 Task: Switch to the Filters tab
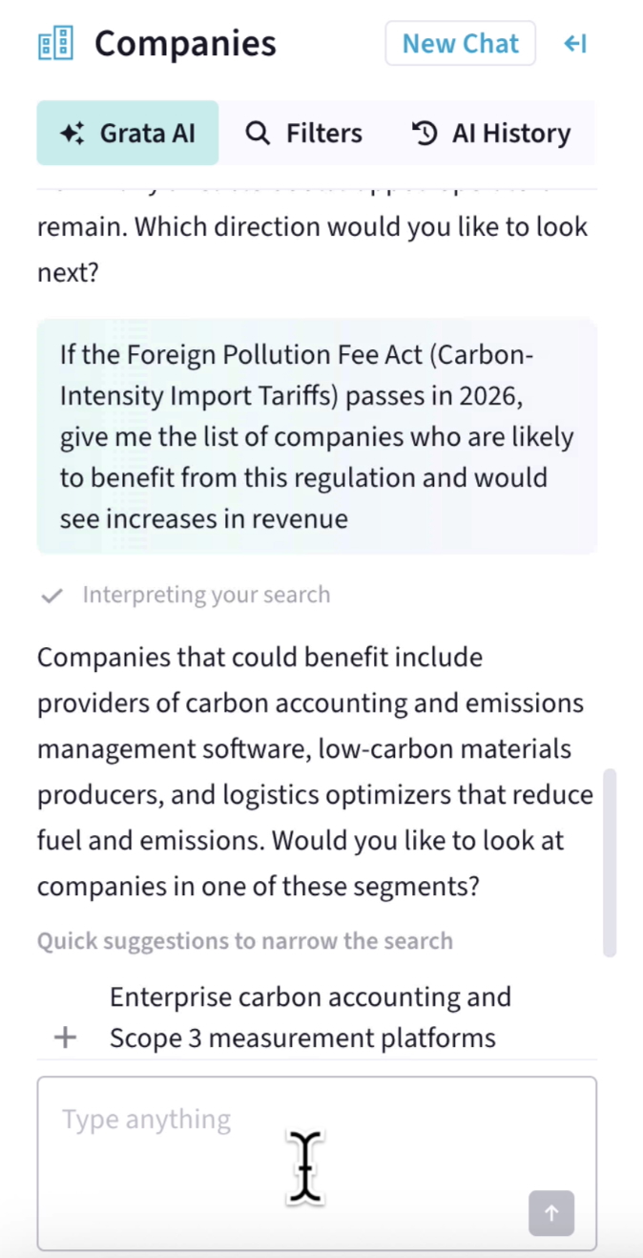pos(303,134)
